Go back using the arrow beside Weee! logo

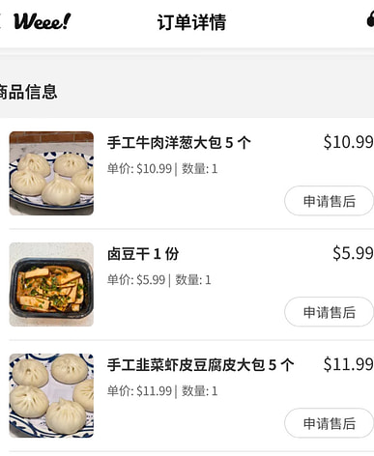(1, 21)
